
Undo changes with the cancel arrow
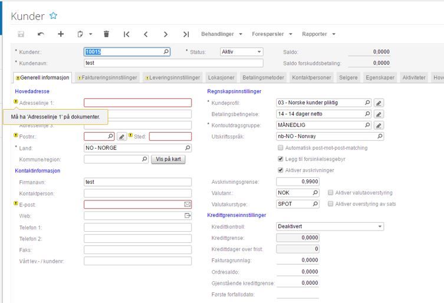[x=41, y=34]
